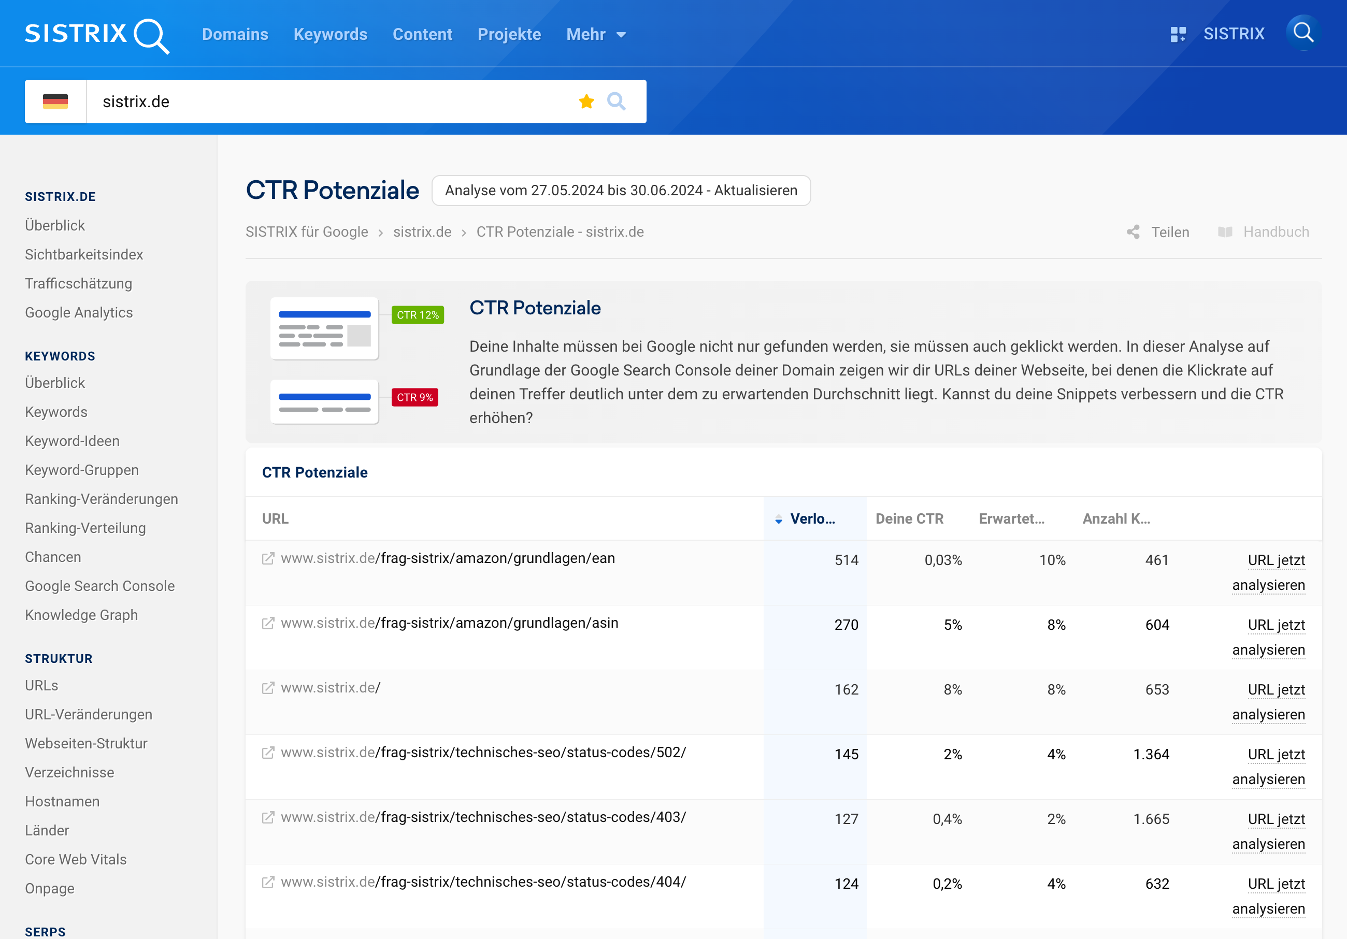Click URL jetzt analysieren for status-codes/403/ row
Image resolution: width=1347 pixels, height=939 pixels.
tap(1268, 832)
